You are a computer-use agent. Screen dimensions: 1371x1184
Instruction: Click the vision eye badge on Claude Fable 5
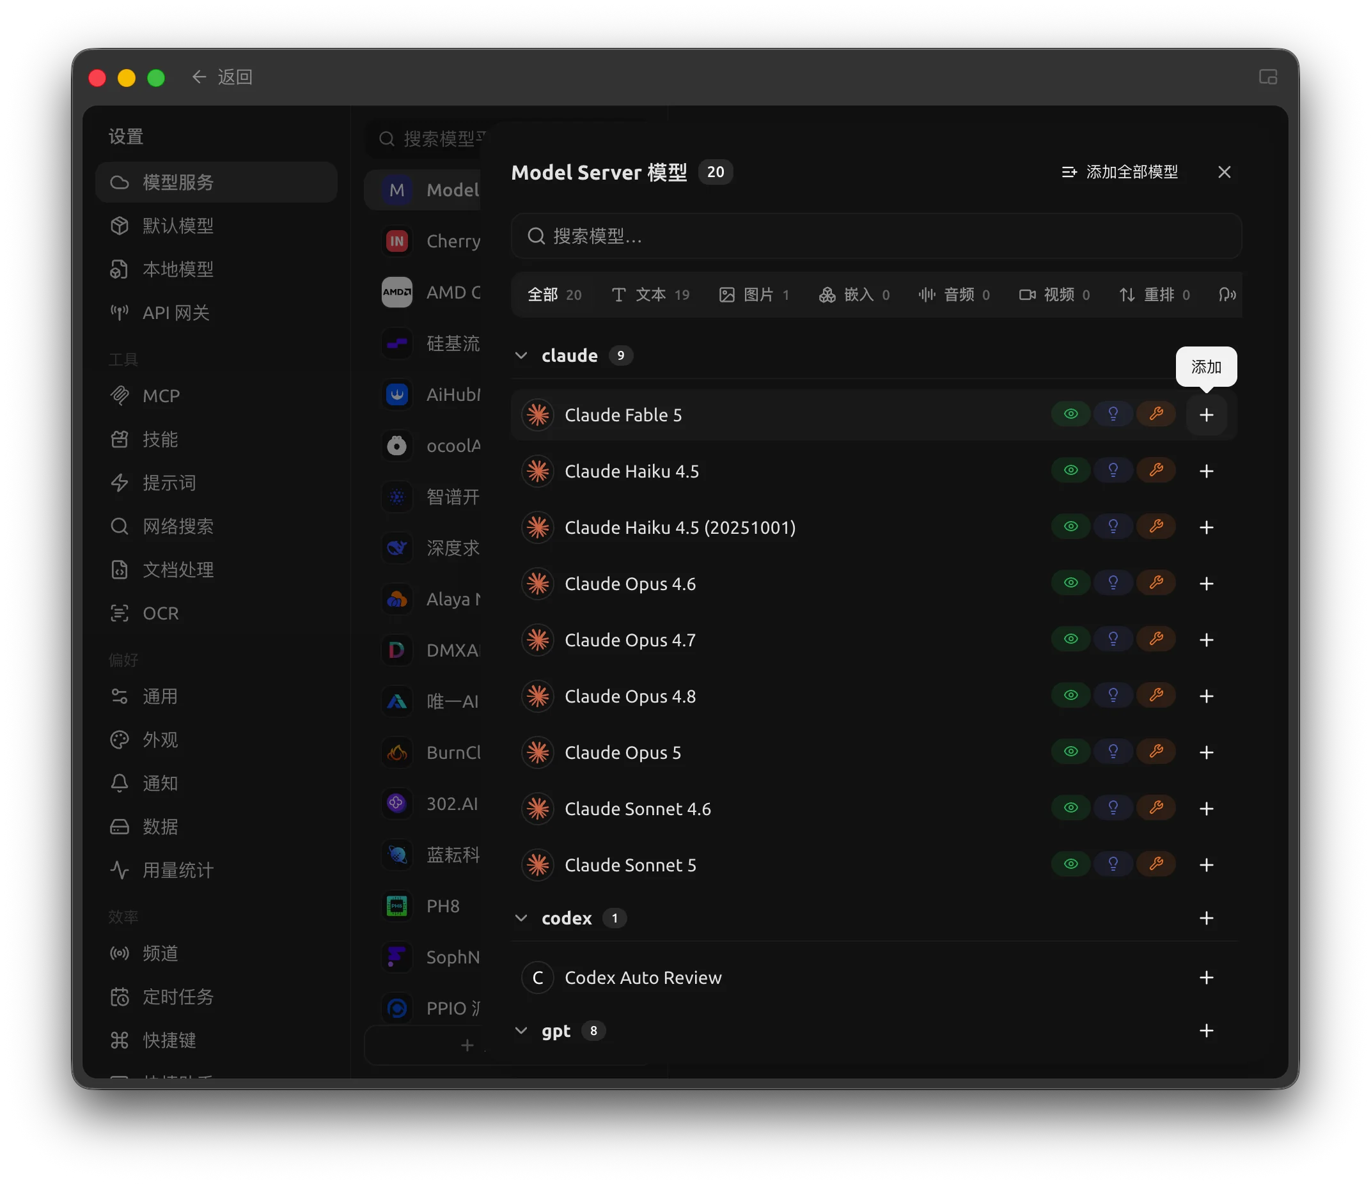[x=1070, y=414]
